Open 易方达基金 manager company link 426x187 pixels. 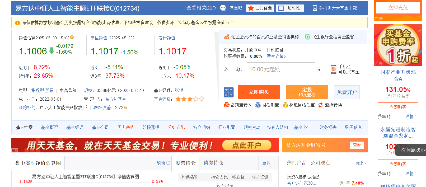(x=116, y=99)
